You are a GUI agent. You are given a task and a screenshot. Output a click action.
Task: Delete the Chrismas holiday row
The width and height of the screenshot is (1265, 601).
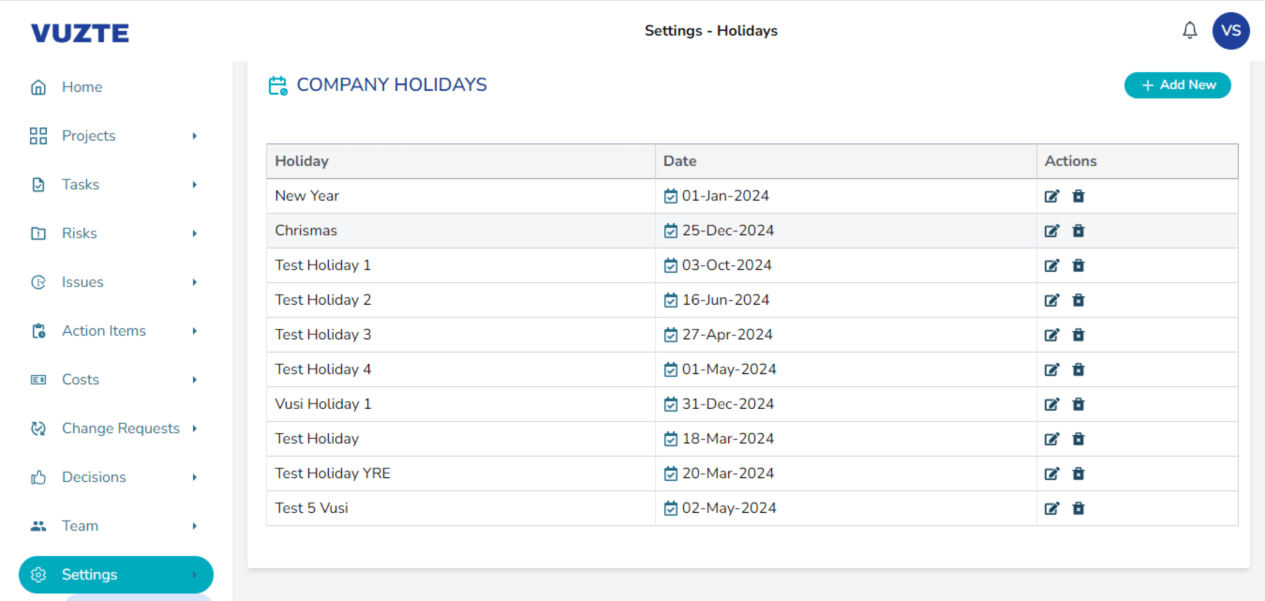click(x=1078, y=230)
